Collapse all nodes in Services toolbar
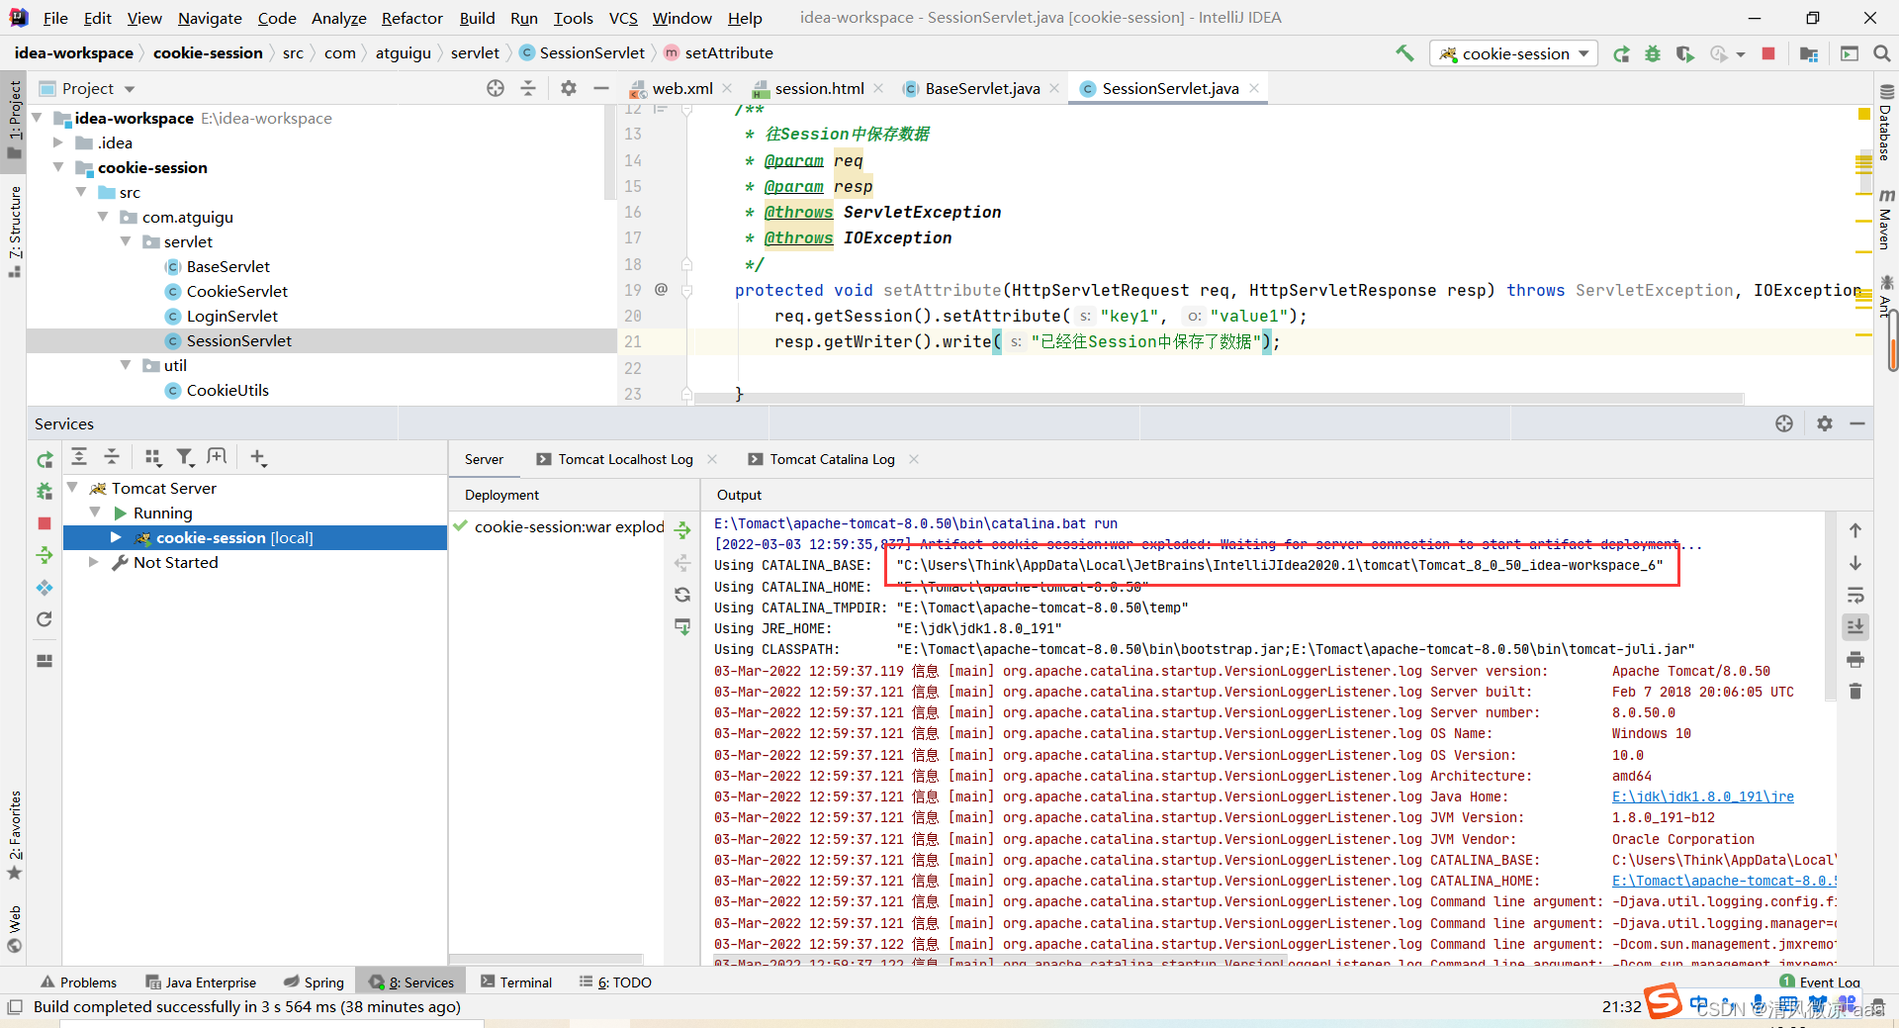The width and height of the screenshot is (1899, 1028). (112, 456)
